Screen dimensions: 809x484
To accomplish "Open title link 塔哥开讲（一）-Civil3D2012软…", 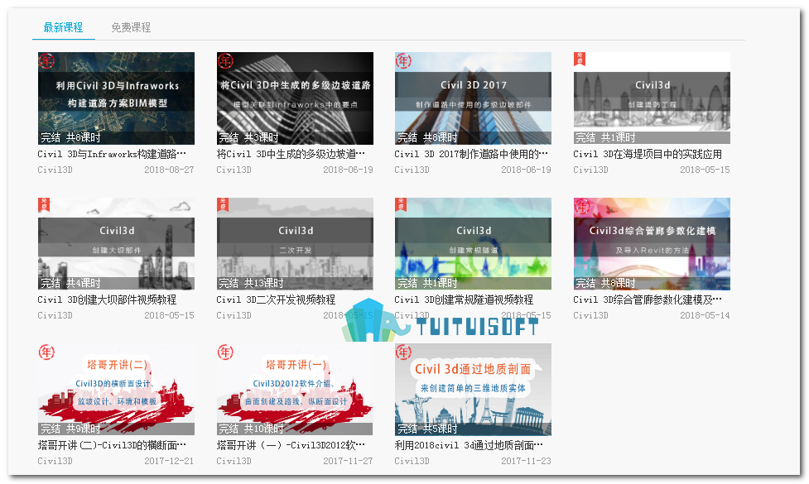I will click(291, 445).
